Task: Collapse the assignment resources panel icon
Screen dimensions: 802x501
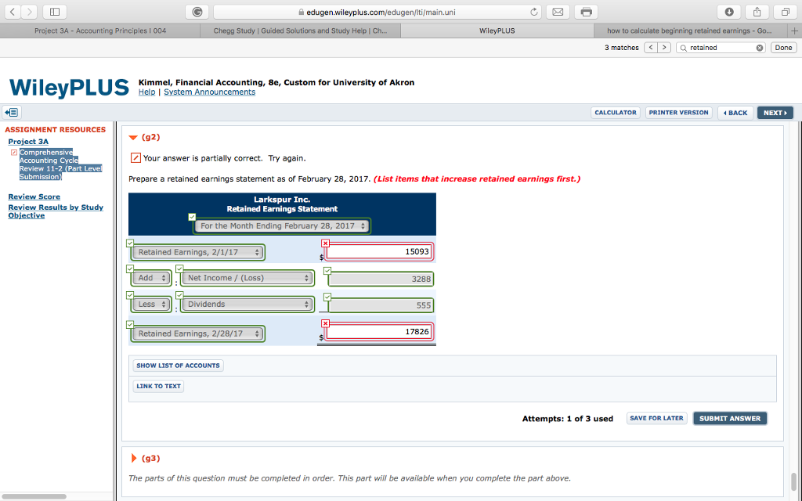Action: tap(11, 112)
